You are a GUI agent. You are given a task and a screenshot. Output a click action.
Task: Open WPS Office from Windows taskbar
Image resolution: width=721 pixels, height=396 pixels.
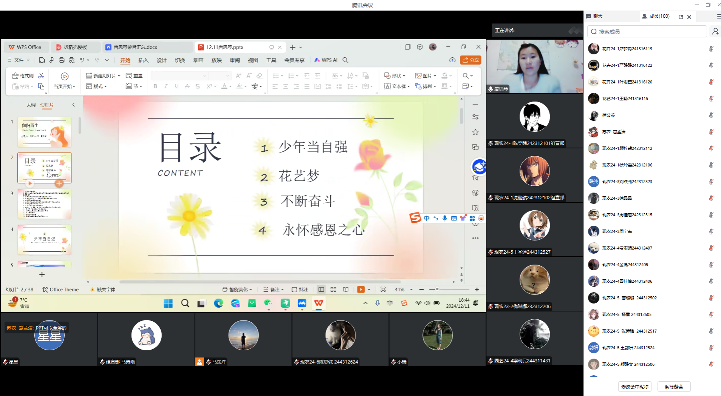(319, 303)
